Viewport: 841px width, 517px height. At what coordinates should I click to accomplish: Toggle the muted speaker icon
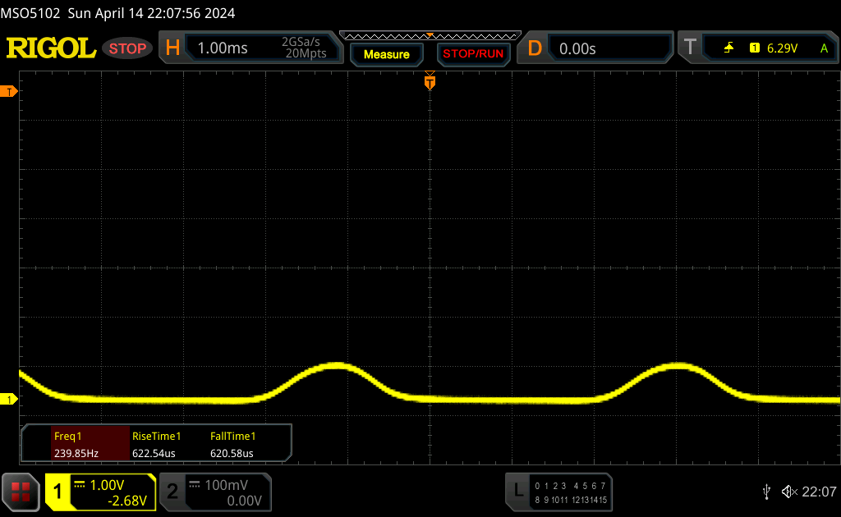[x=789, y=492]
